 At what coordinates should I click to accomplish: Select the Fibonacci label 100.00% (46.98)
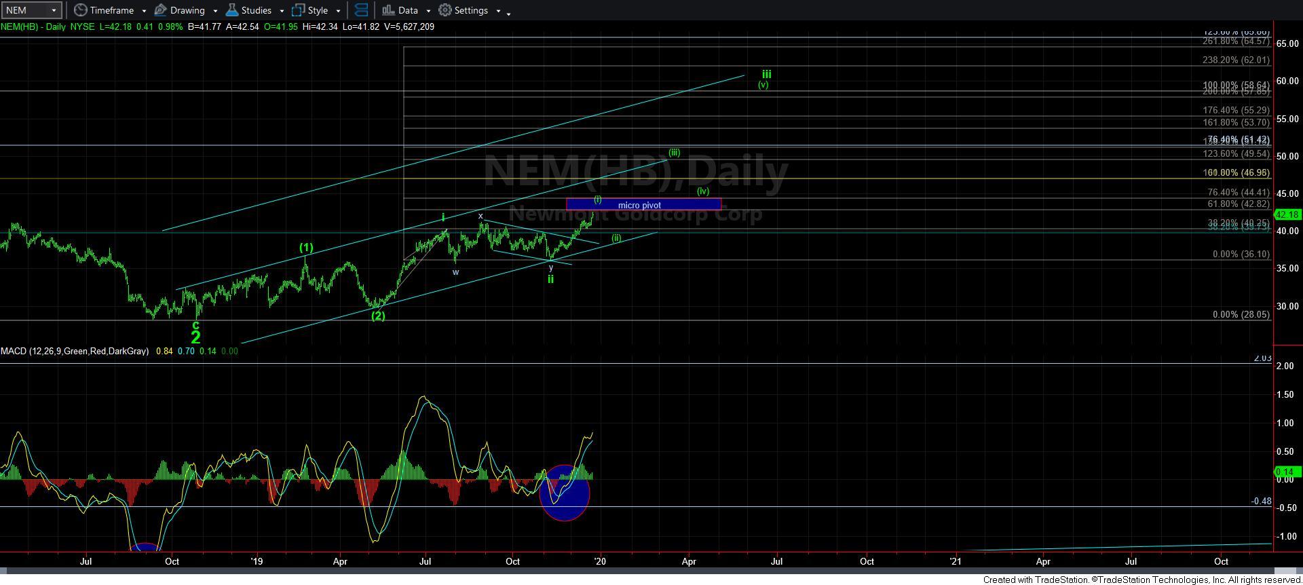tap(1235, 174)
